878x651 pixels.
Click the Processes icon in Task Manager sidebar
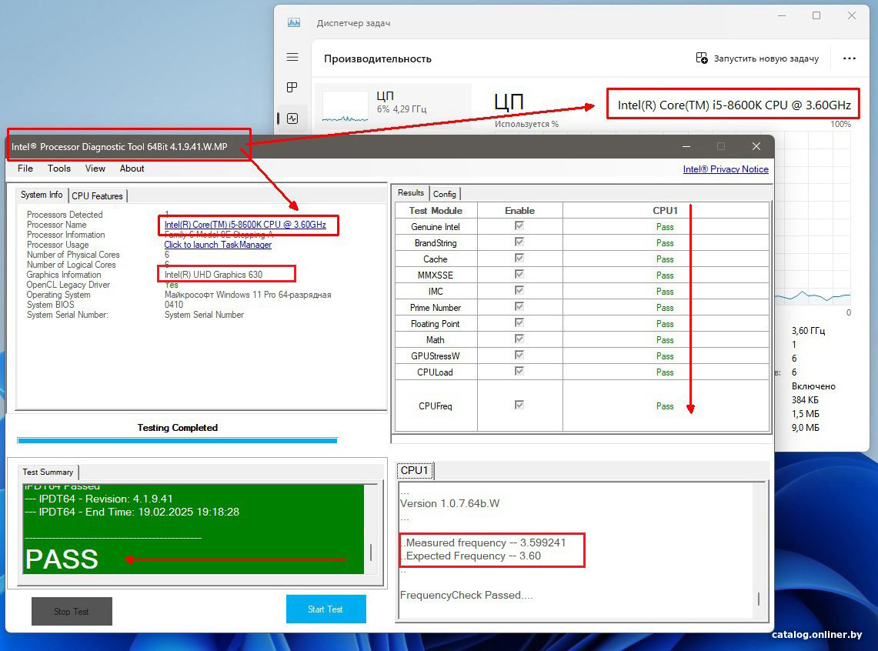coord(292,88)
